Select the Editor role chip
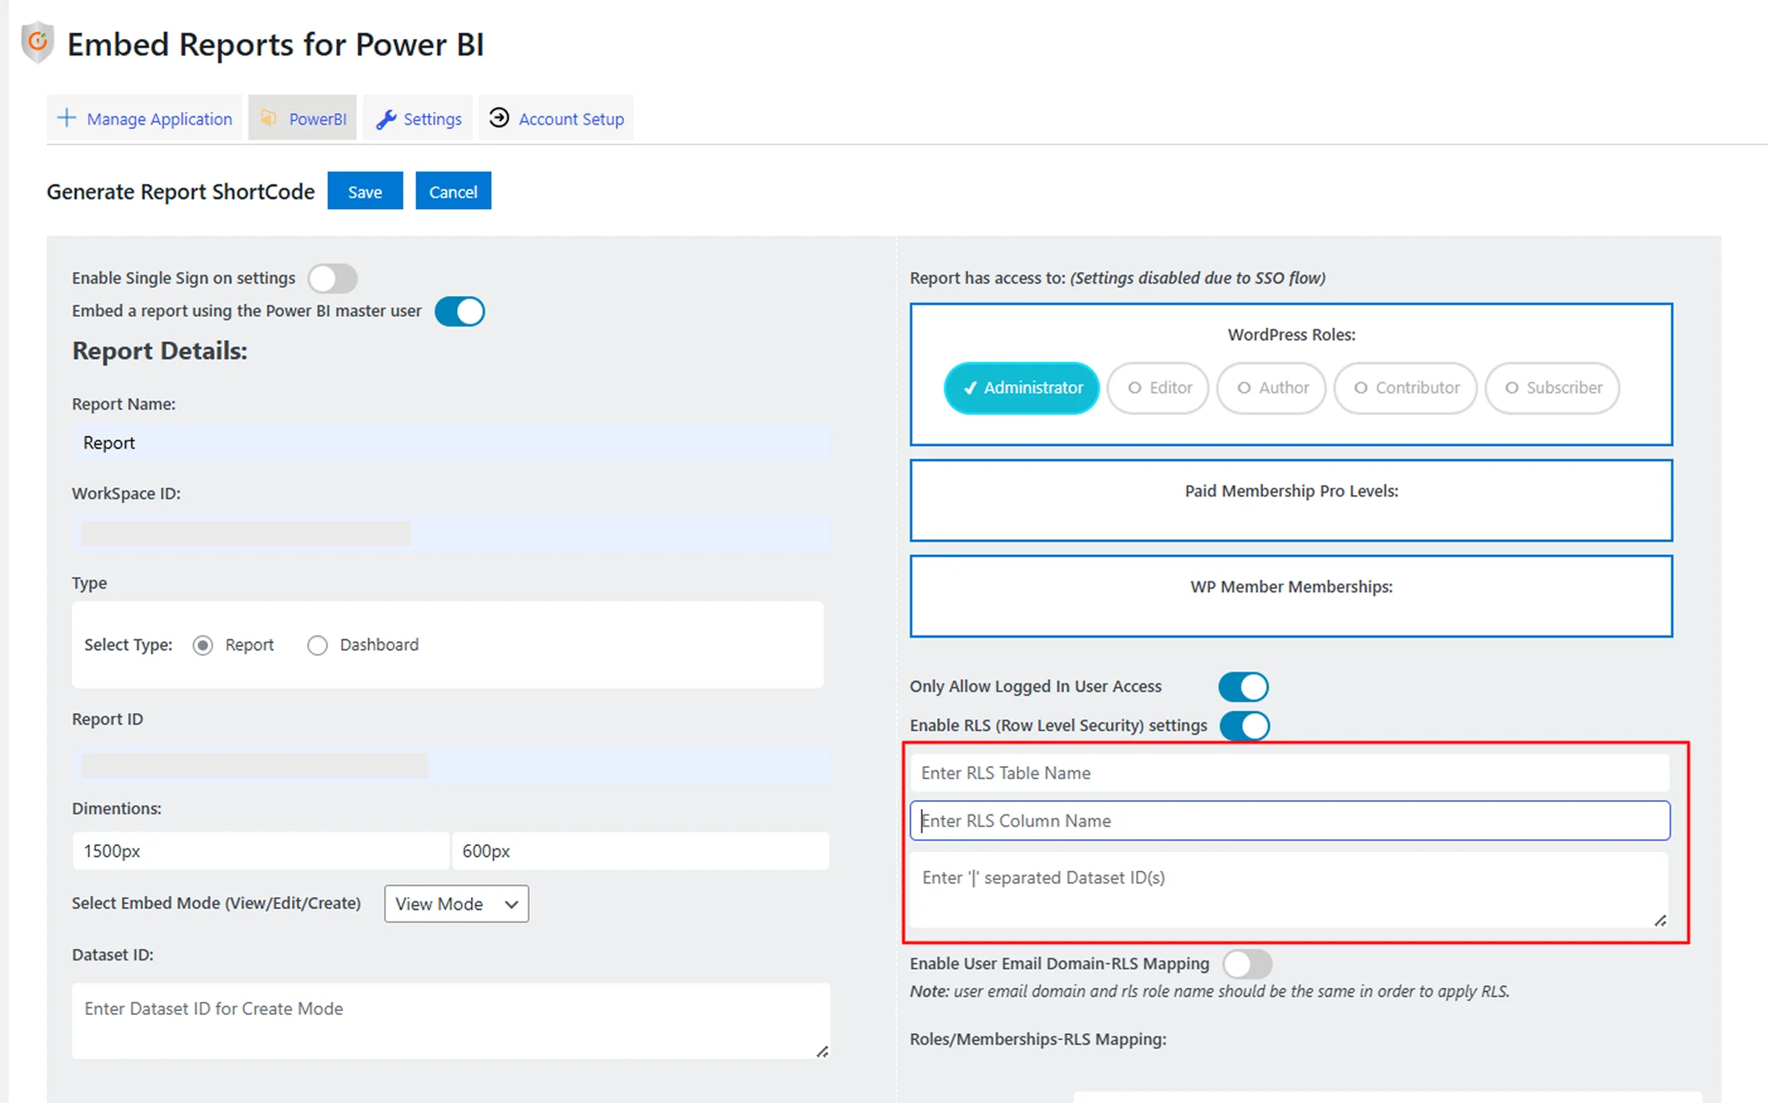 click(1158, 388)
